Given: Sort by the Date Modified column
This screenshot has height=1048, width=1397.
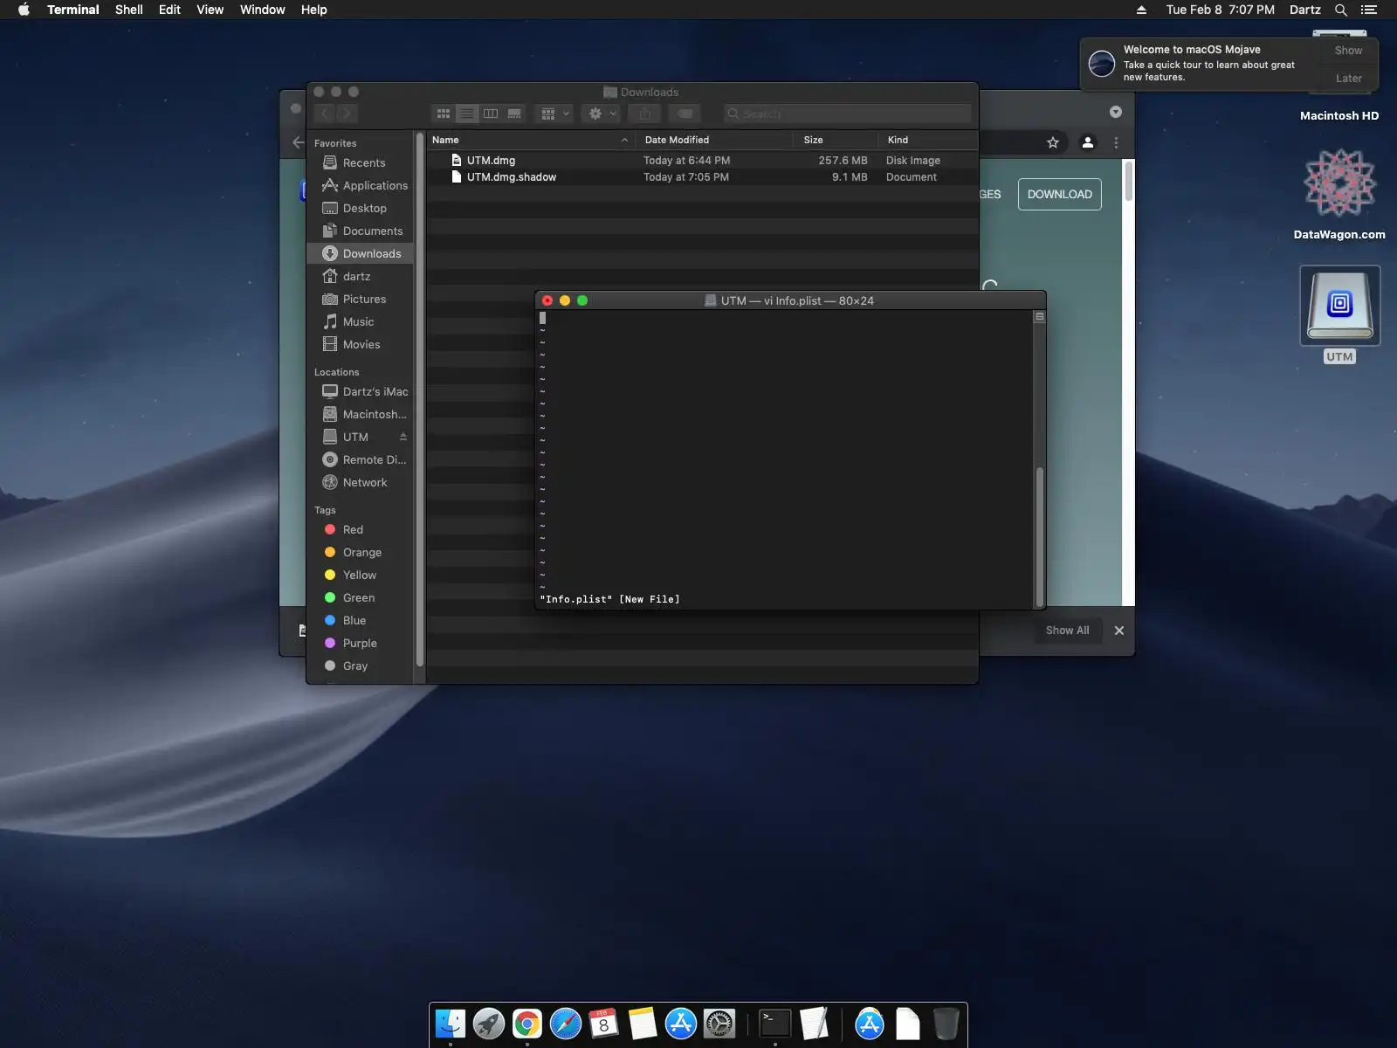Looking at the screenshot, I should click(714, 140).
